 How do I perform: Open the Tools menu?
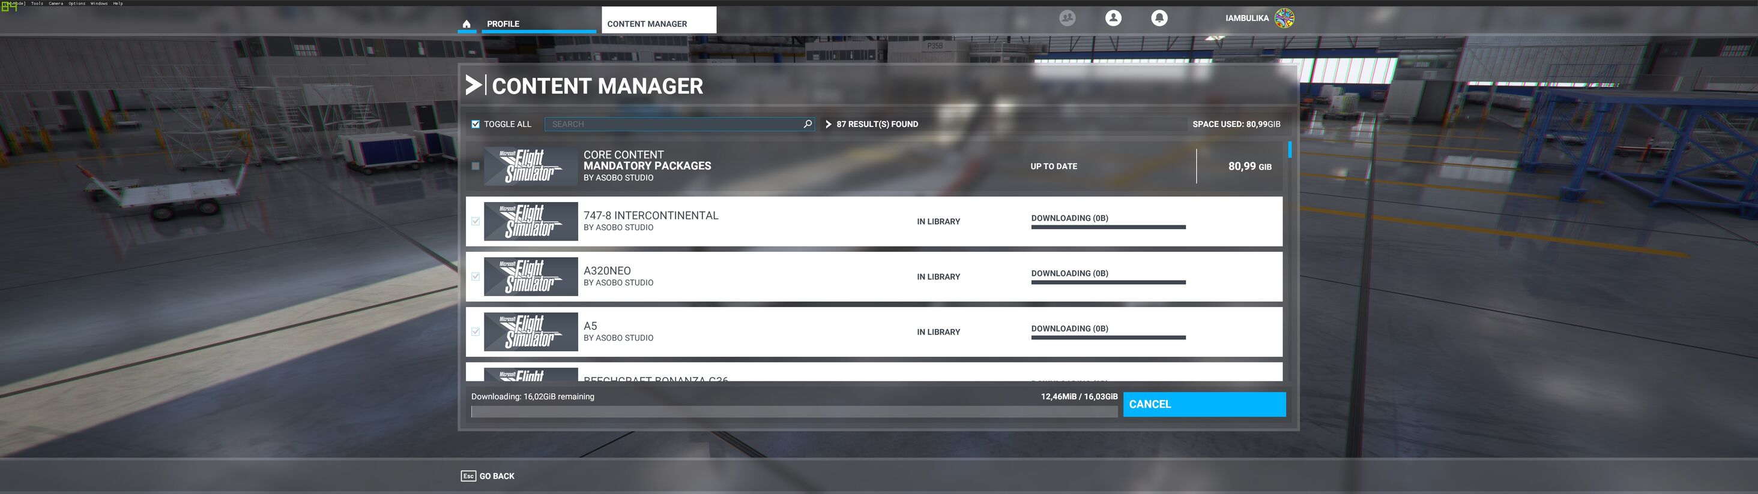tap(37, 4)
